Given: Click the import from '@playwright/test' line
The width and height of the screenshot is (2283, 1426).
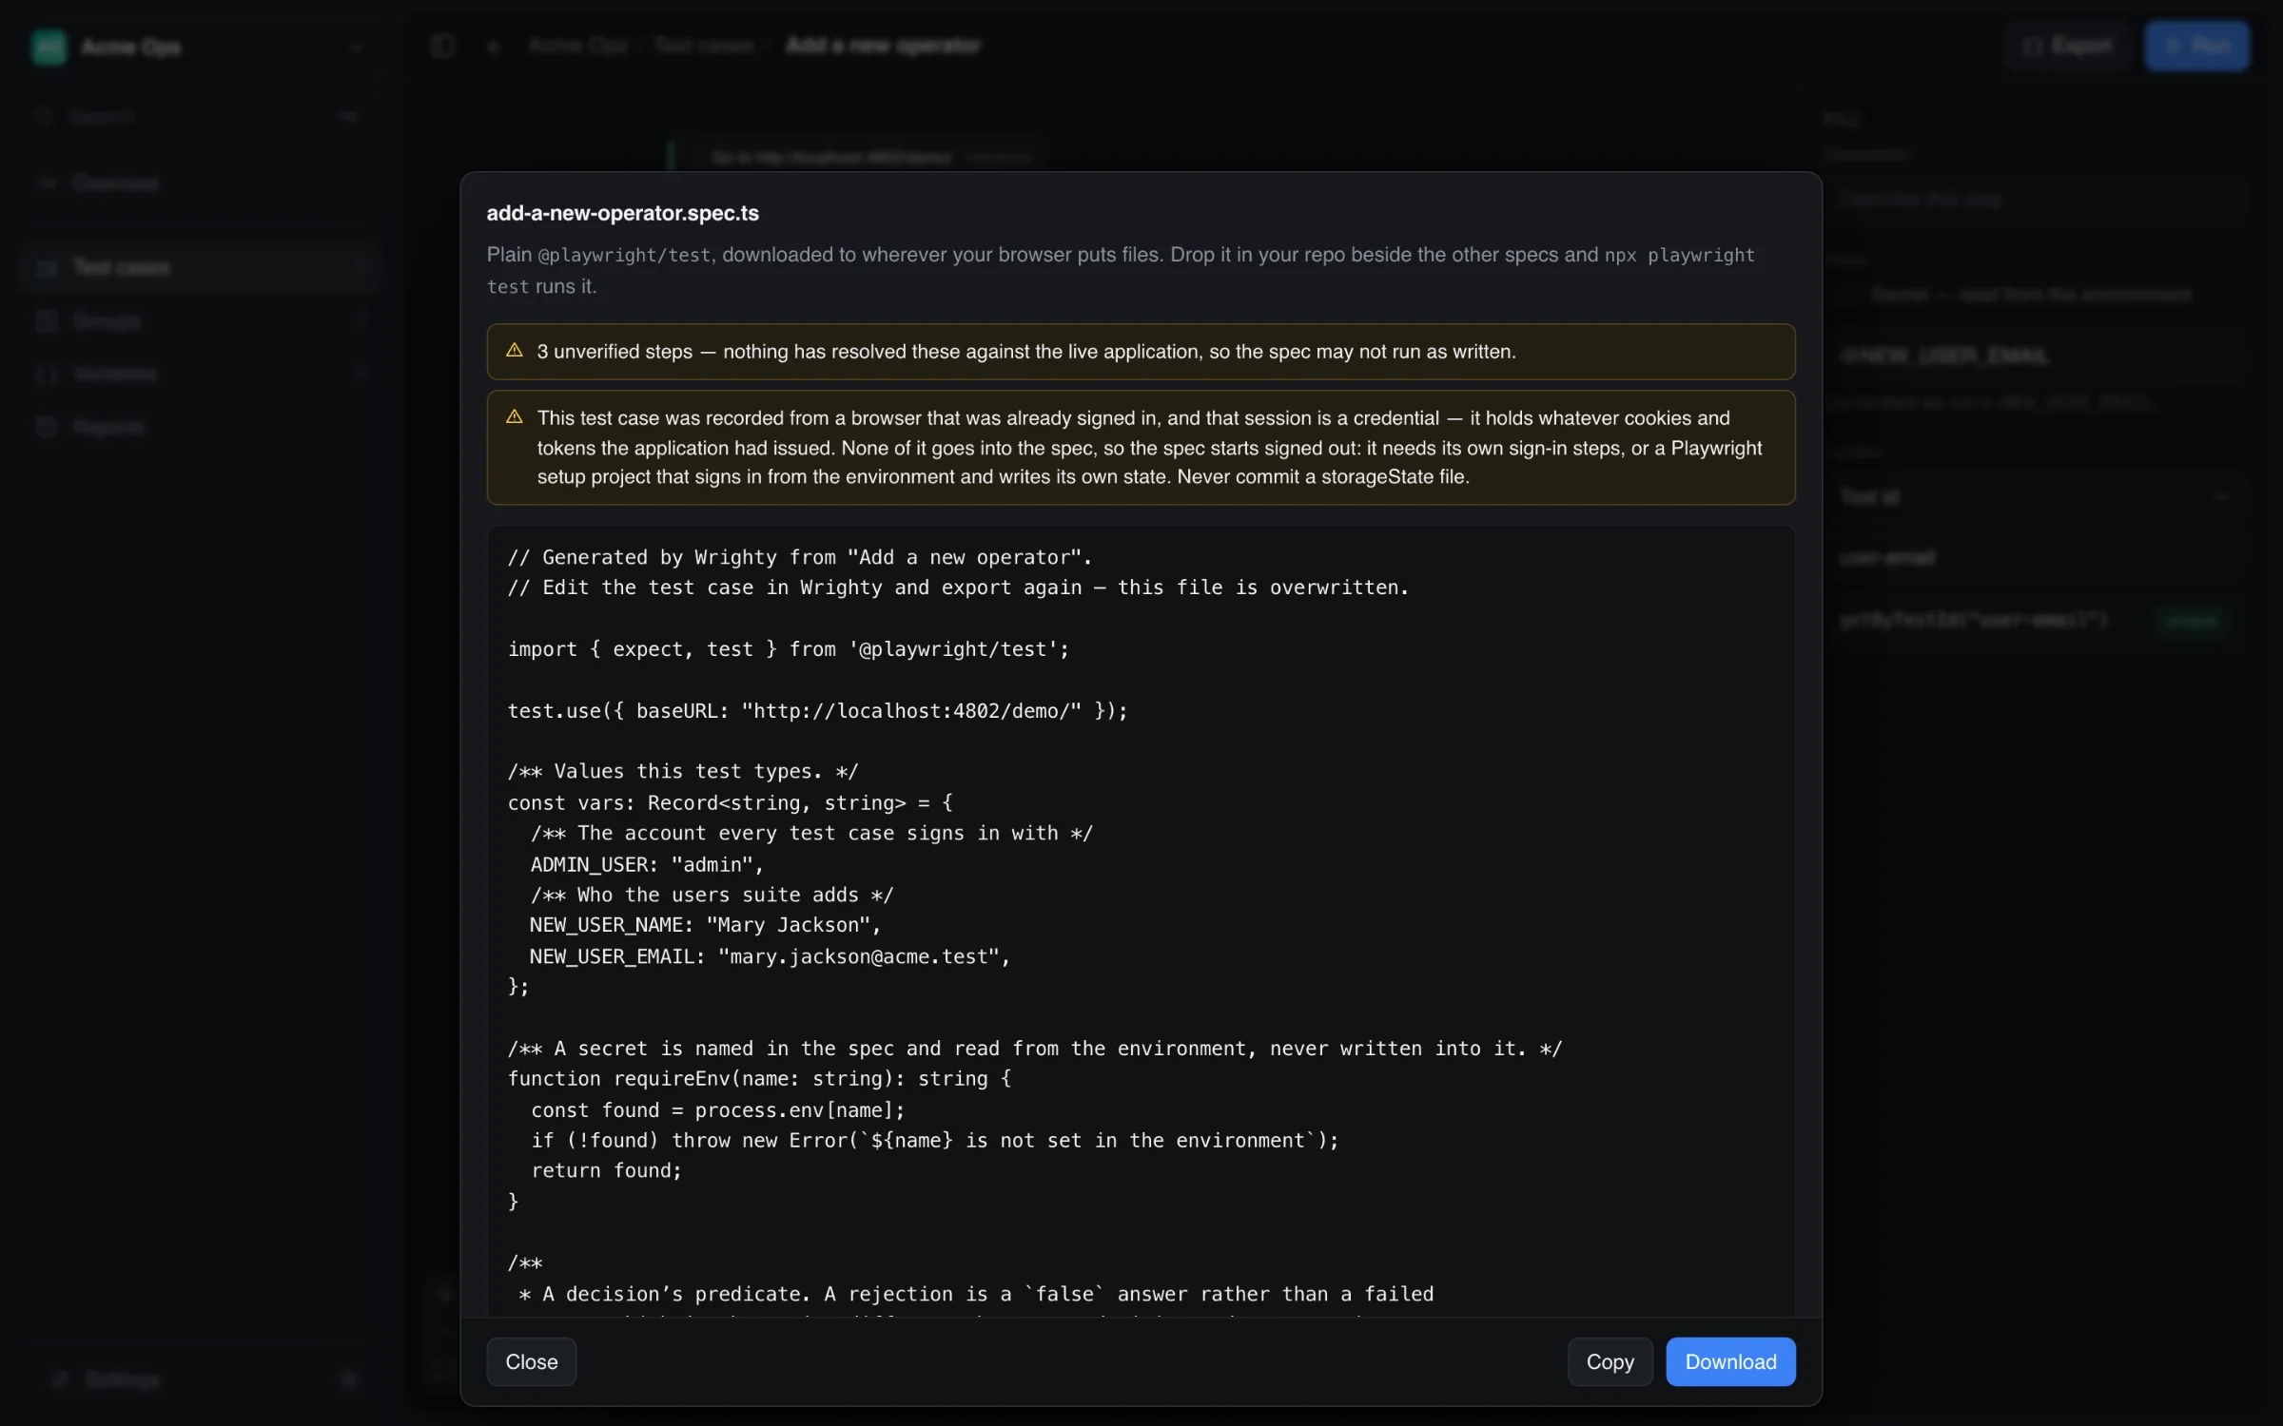Looking at the screenshot, I should 789,649.
